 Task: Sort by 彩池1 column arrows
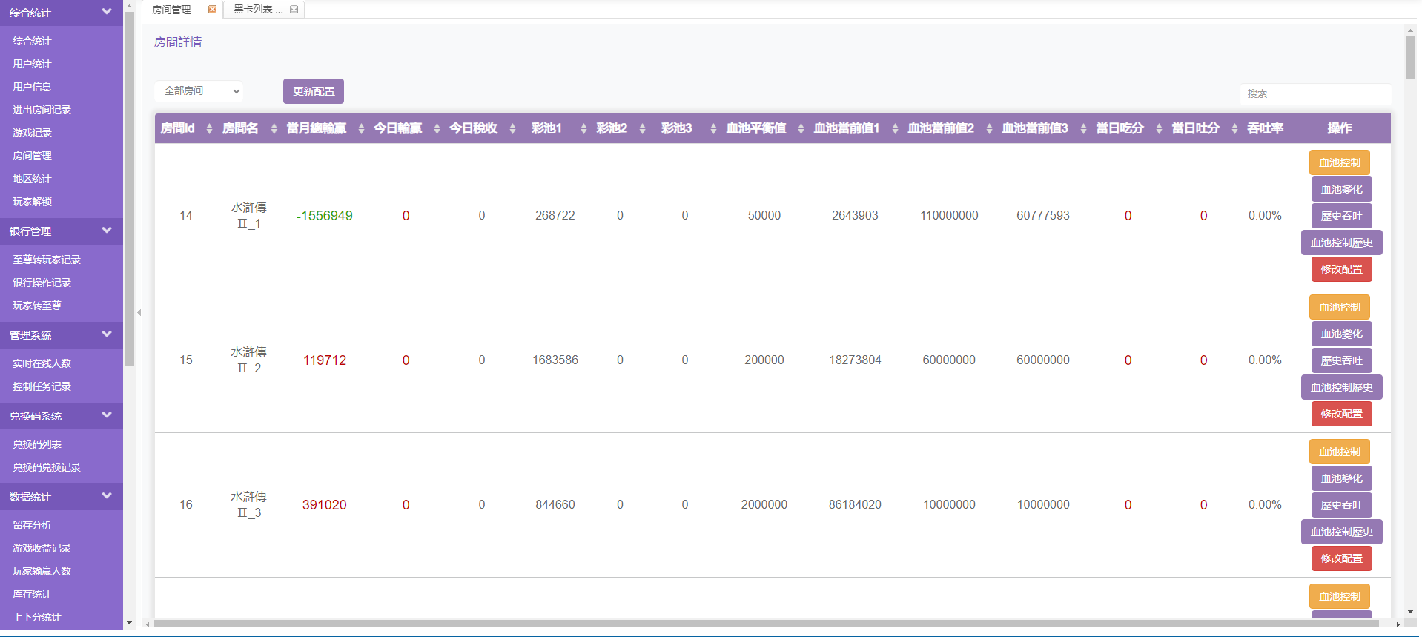pos(583,129)
